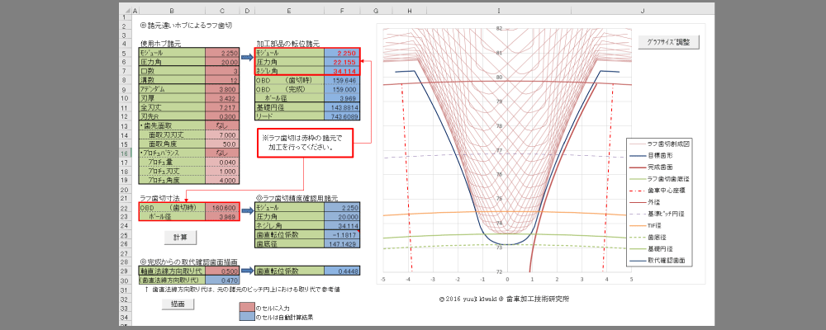Screen dimensions: 826x330
Task: Click the OBD (歯切時) input cell 160.600
Action: [221, 208]
